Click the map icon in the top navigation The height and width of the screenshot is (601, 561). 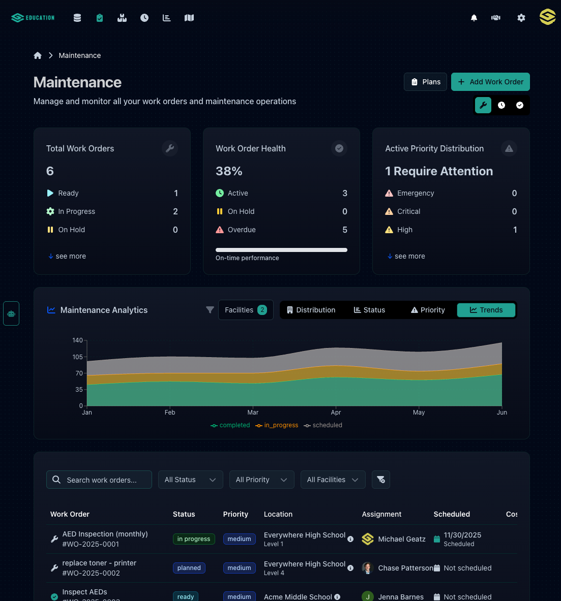coord(189,17)
